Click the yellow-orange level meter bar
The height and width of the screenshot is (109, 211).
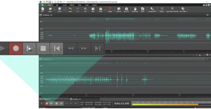click(165, 104)
